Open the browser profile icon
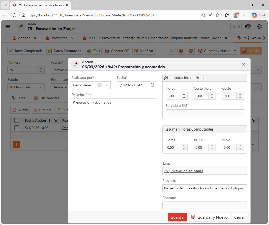This screenshot has width=269, height=225. [x=236, y=15]
